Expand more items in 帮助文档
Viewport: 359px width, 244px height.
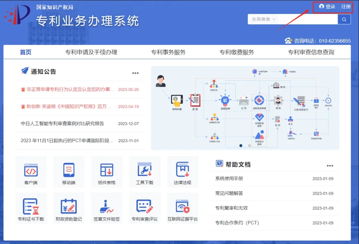click(329, 166)
